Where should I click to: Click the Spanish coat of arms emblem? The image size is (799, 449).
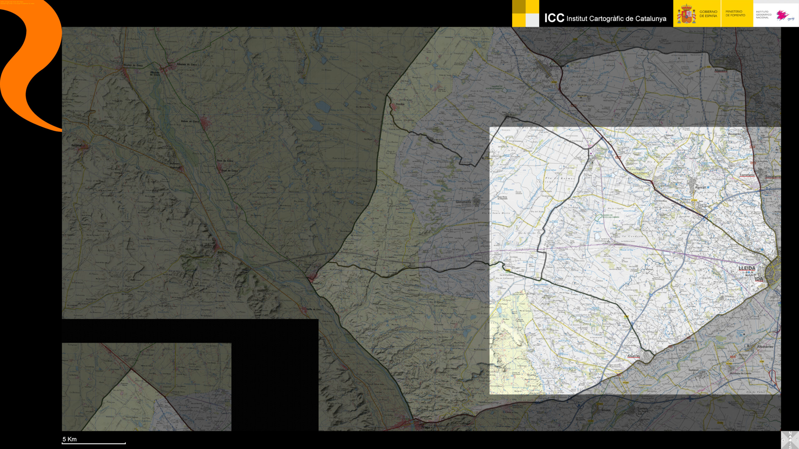[686, 14]
